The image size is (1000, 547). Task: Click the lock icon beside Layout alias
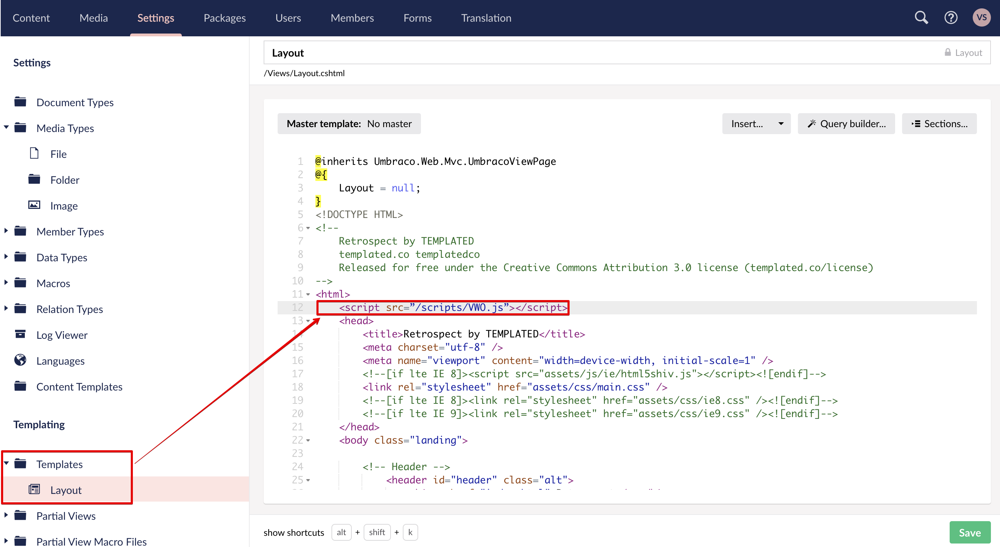click(x=948, y=52)
